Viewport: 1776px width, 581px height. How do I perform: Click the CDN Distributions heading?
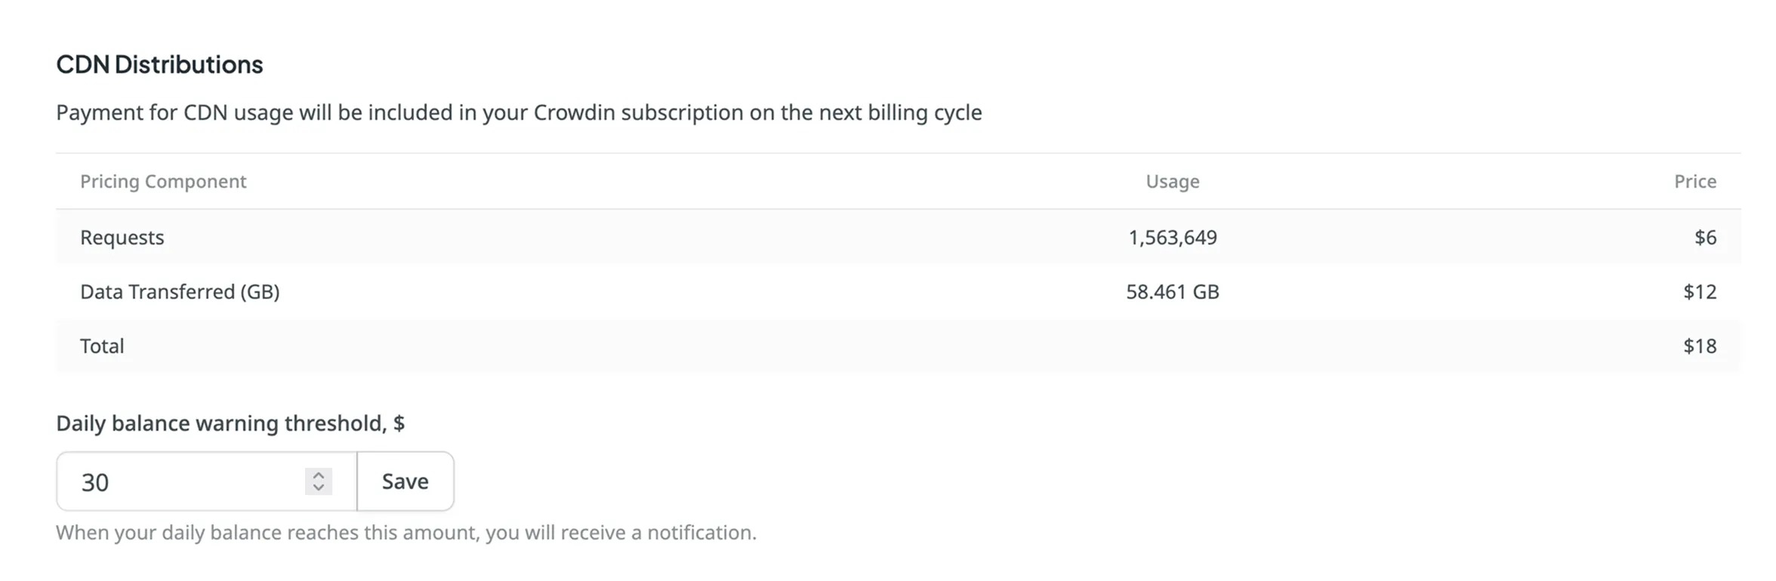159,64
